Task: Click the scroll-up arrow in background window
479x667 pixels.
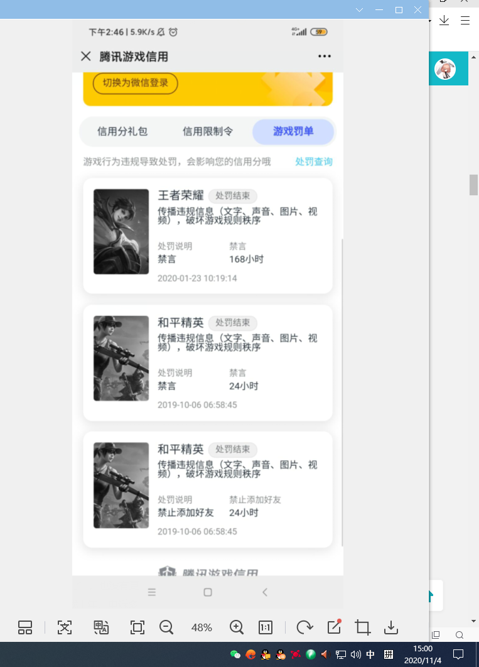Action: click(x=473, y=57)
